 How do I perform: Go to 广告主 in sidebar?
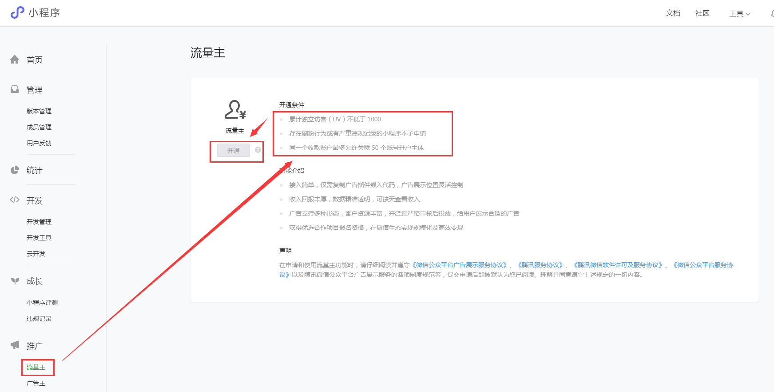click(36, 383)
